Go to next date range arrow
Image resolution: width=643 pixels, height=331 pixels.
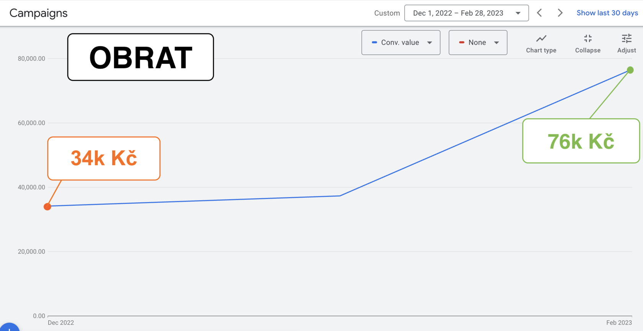(x=560, y=13)
